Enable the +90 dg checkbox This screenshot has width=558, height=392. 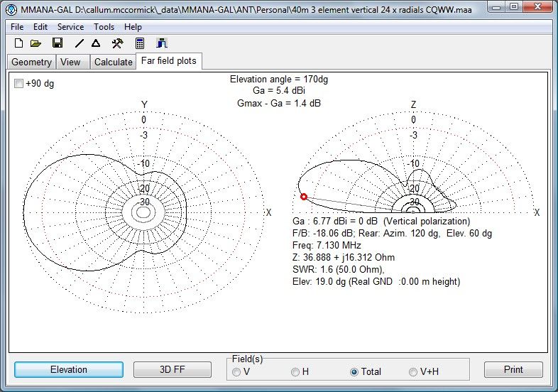[19, 84]
